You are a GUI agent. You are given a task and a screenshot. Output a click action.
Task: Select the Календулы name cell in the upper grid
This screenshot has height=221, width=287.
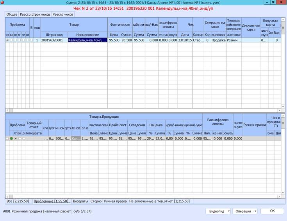click(87, 40)
